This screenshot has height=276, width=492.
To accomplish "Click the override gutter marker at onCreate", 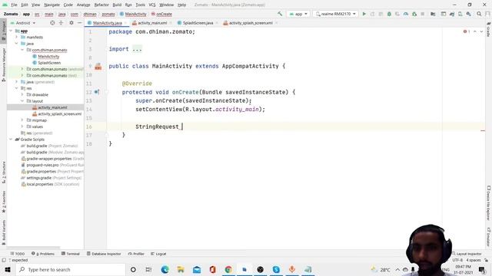I will pyautogui.click(x=97, y=92).
